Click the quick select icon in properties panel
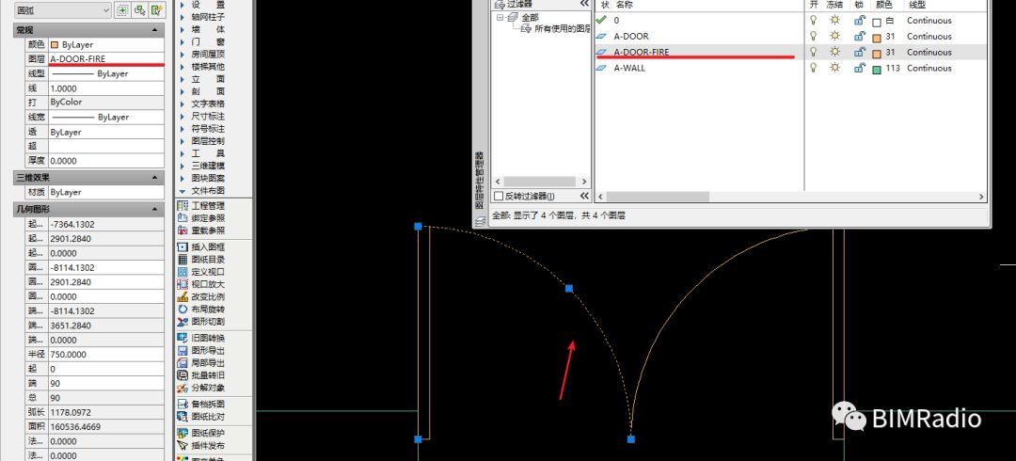 157,9
